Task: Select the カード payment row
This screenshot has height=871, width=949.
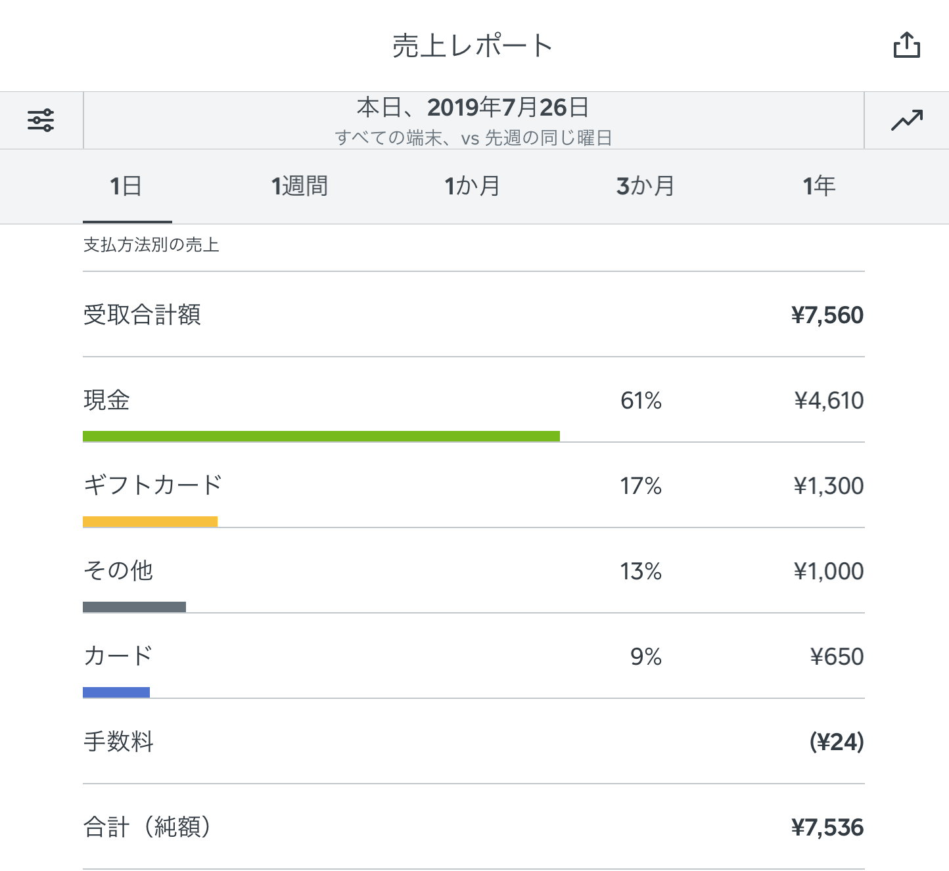Action: pyautogui.click(x=474, y=656)
